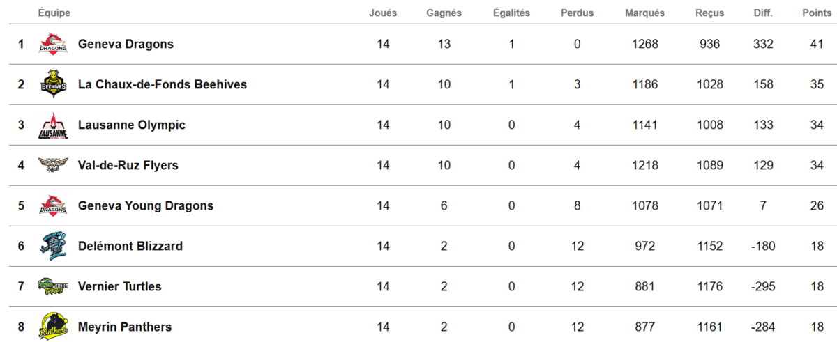Click the Équipe column header

54,13
